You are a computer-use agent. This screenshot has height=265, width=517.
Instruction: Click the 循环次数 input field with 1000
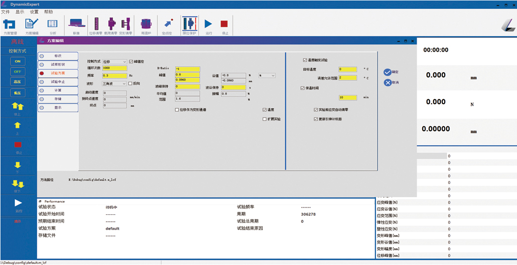point(114,68)
